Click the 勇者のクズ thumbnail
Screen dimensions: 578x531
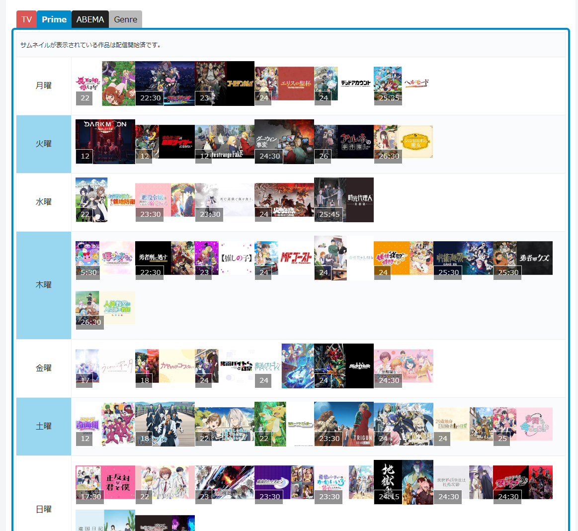523,258
